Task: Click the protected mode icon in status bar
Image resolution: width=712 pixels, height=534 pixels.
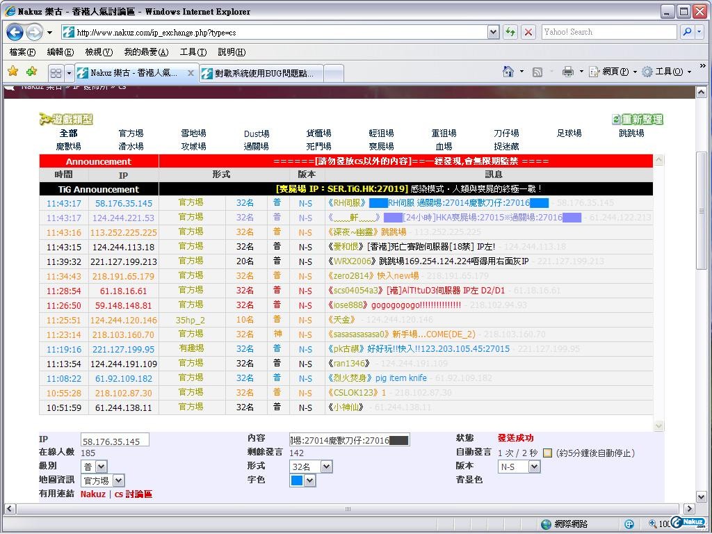Action: pyautogui.click(x=629, y=524)
